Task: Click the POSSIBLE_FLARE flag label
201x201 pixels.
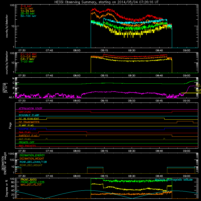Action: coord(29,115)
